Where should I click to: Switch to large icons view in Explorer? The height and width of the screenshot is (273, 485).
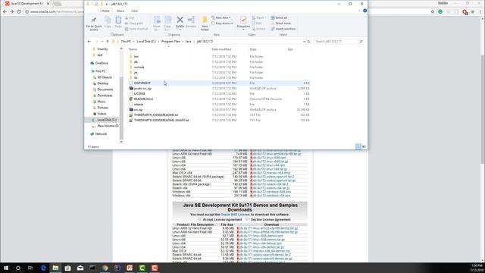(x=364, y=146)
